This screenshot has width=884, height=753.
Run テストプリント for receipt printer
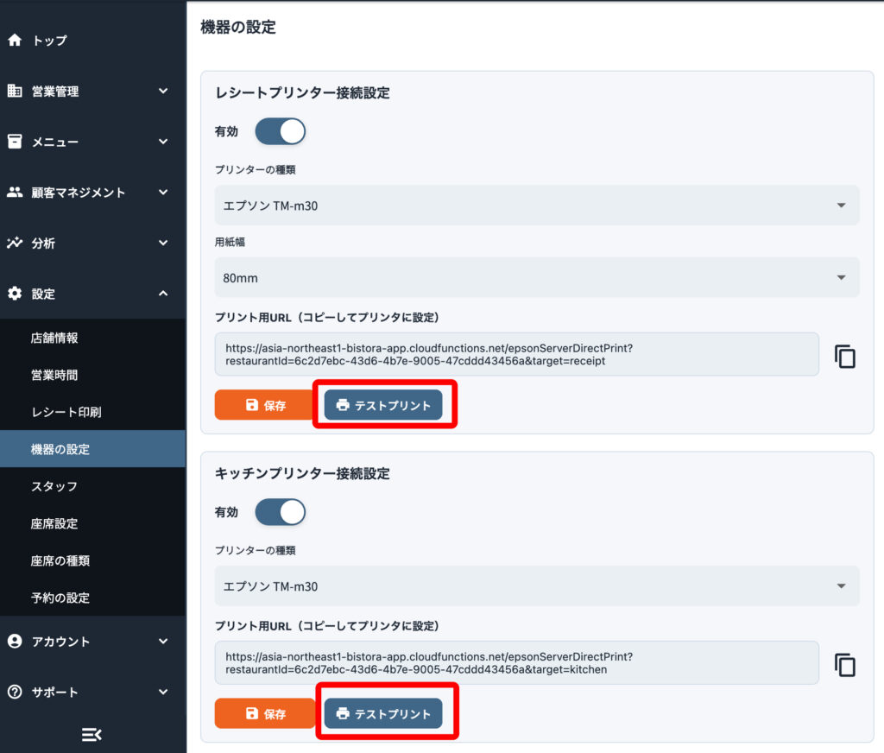click(383, 405)
